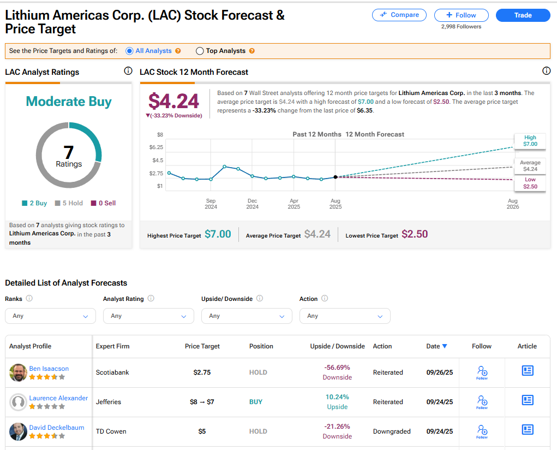Click Laurence Alexander's star rating
The image size is (557, 450).
pyautogui.click(x=47, y=407)
